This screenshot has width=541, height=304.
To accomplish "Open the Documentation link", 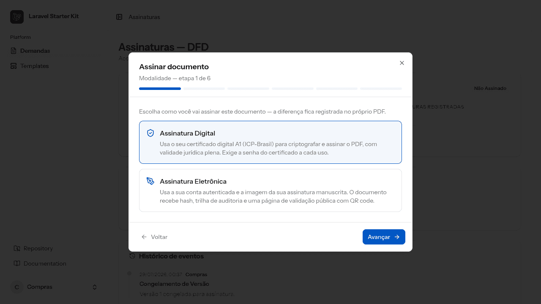I will click(55, 263).
